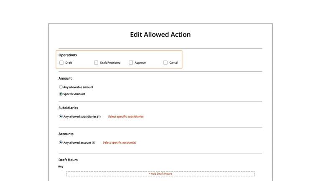
Task: Open Select specific subsidiaries link
Action: tap(126, 116)
